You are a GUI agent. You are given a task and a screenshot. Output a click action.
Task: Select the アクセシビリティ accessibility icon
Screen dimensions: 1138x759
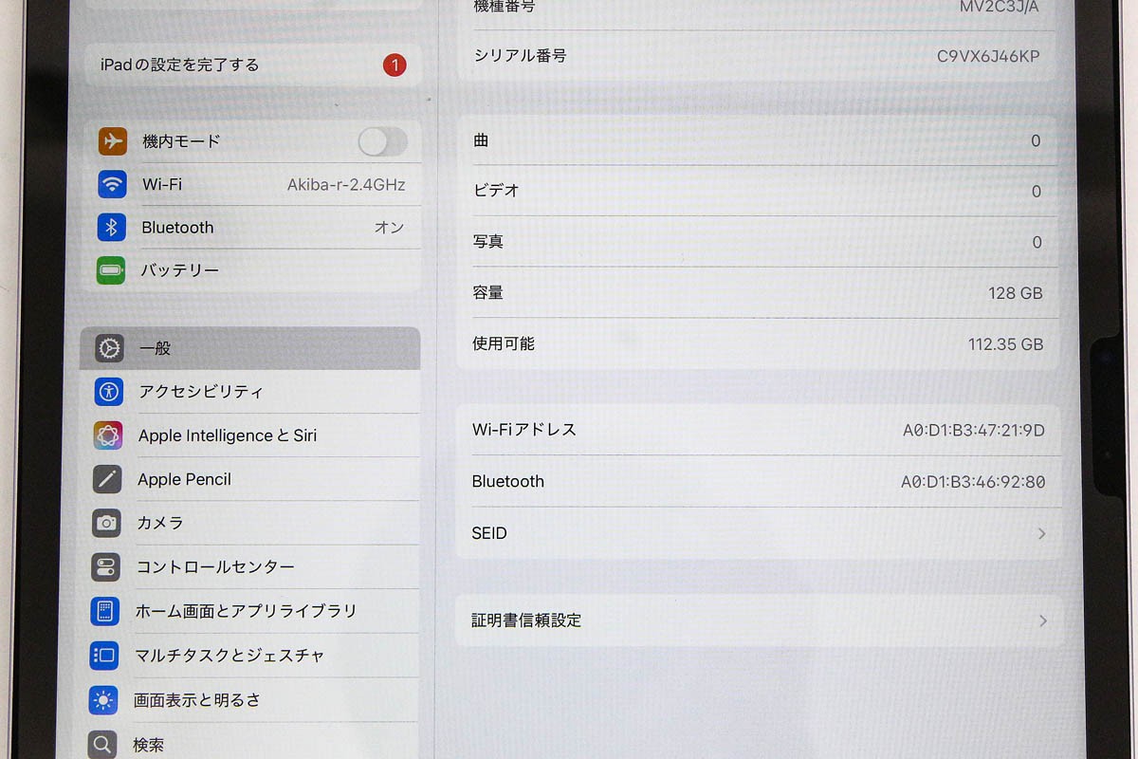tap(107, 391)
